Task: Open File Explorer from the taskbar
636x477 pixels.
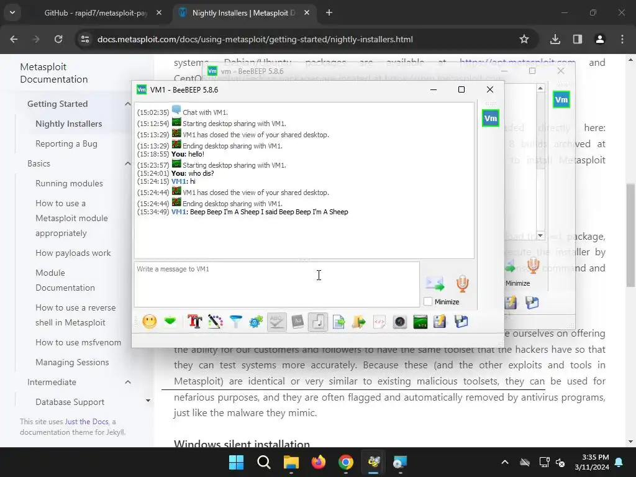Action: [291, 462]
